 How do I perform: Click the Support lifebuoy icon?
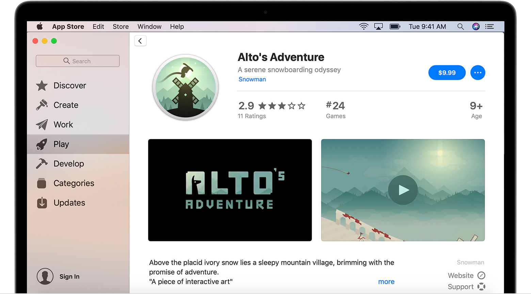point(481,287)
